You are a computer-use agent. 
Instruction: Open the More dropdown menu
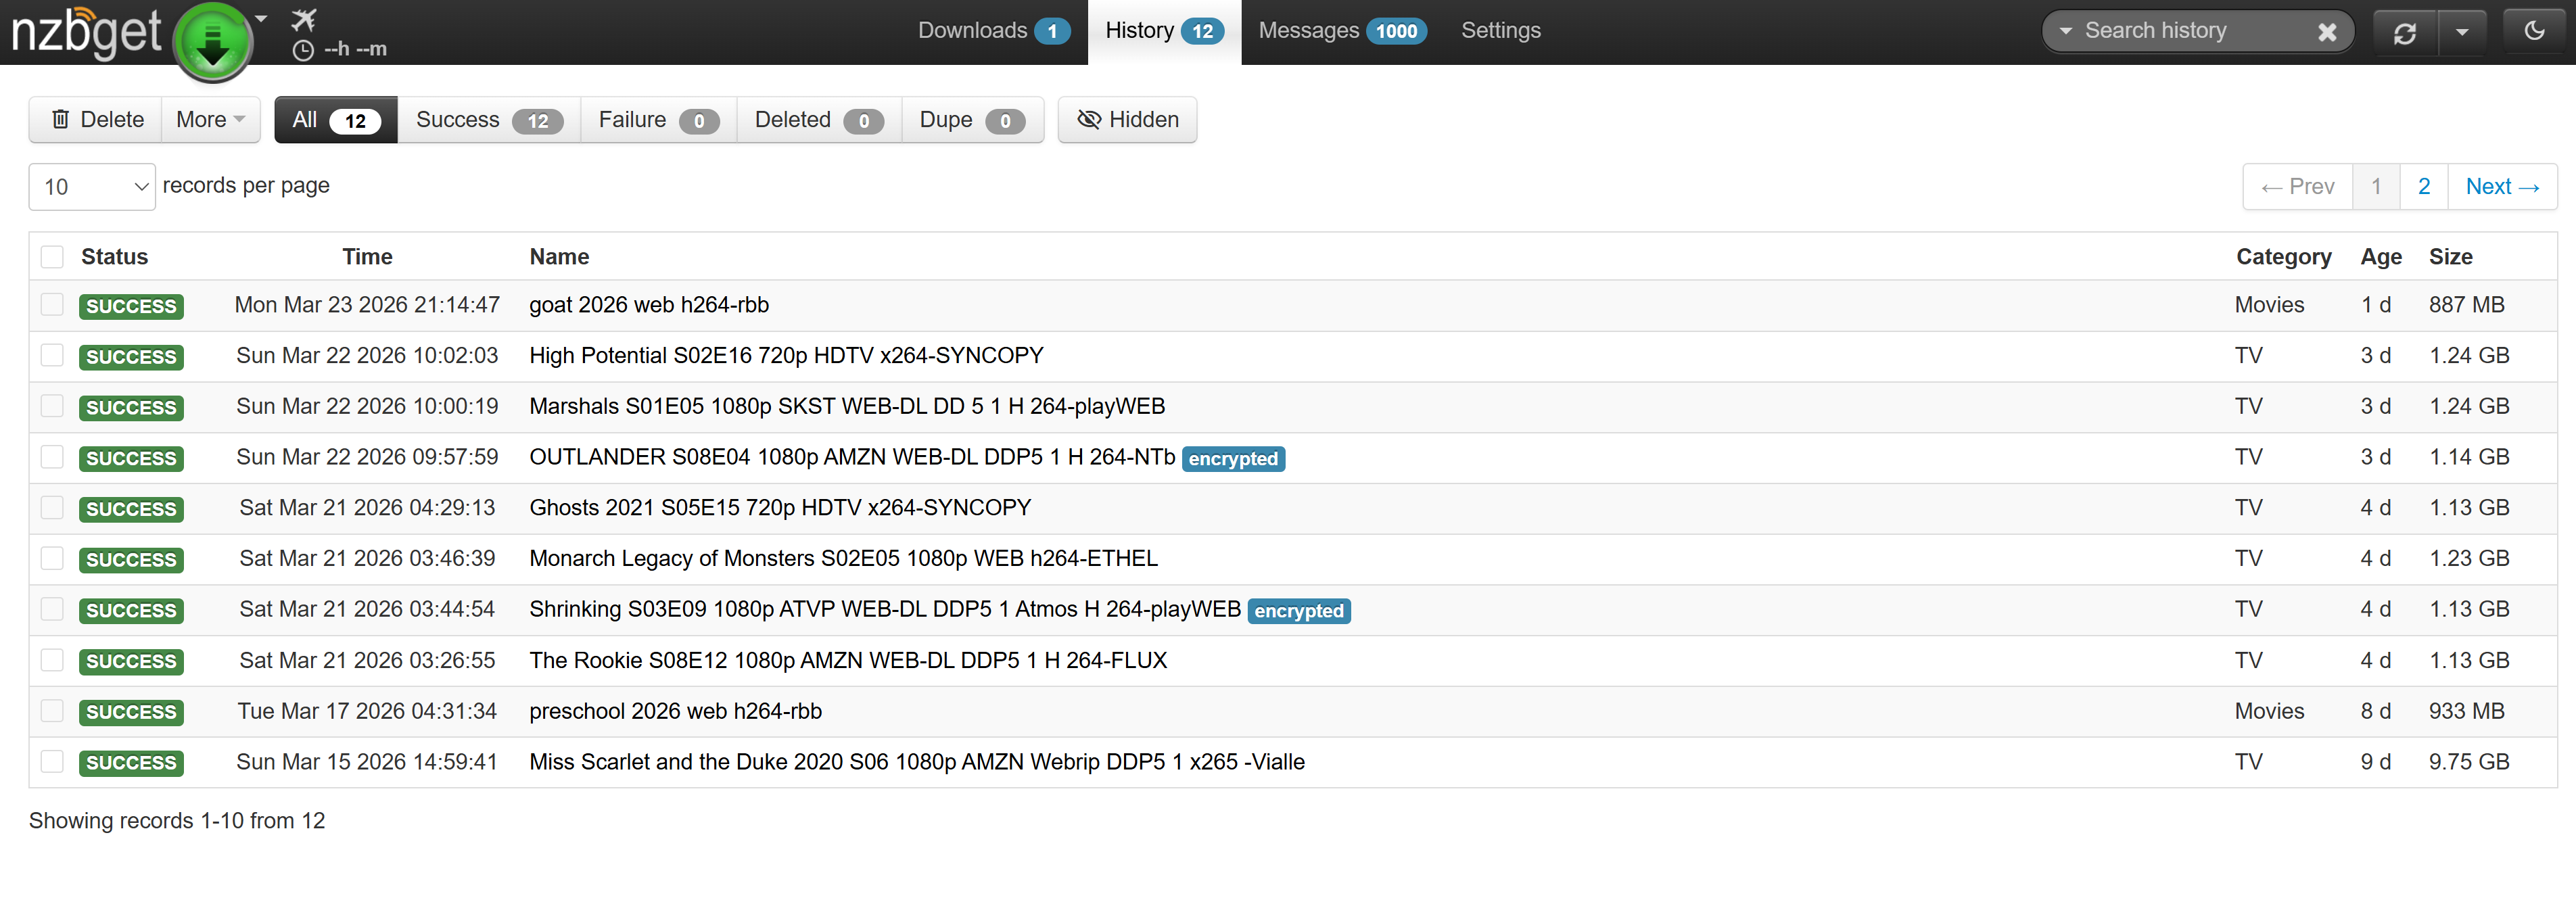[x=210, y=120]
